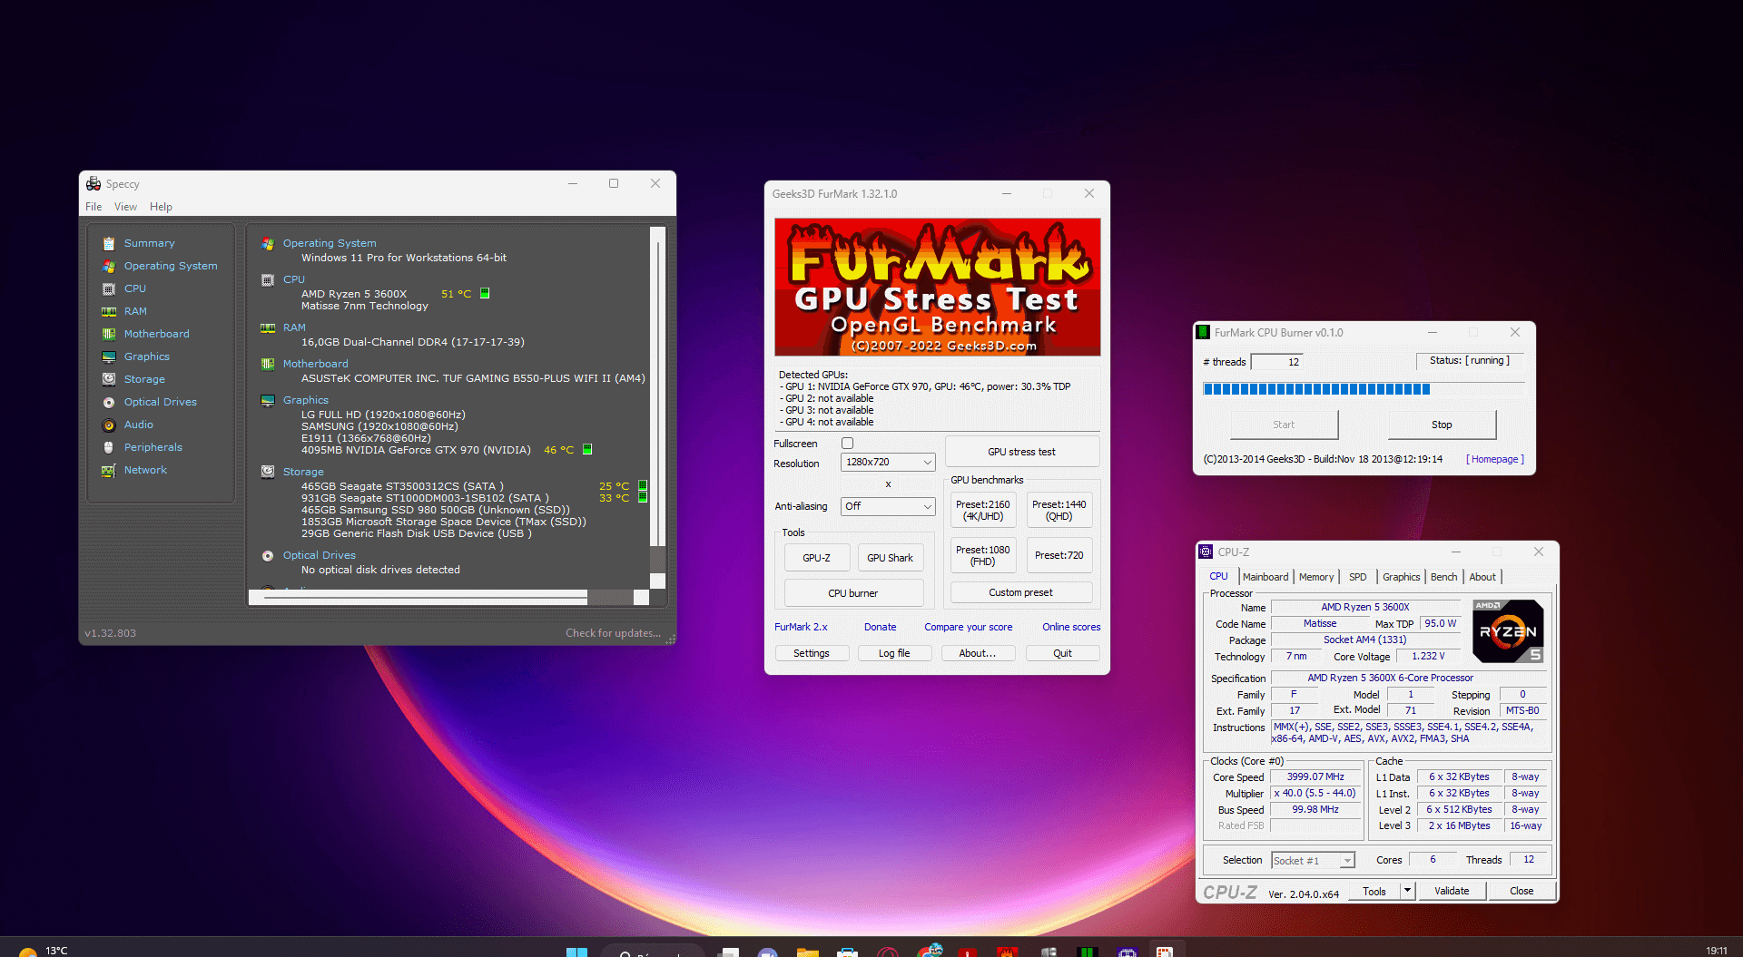Stop the CPU Burner test

[x=1441, y=425]
